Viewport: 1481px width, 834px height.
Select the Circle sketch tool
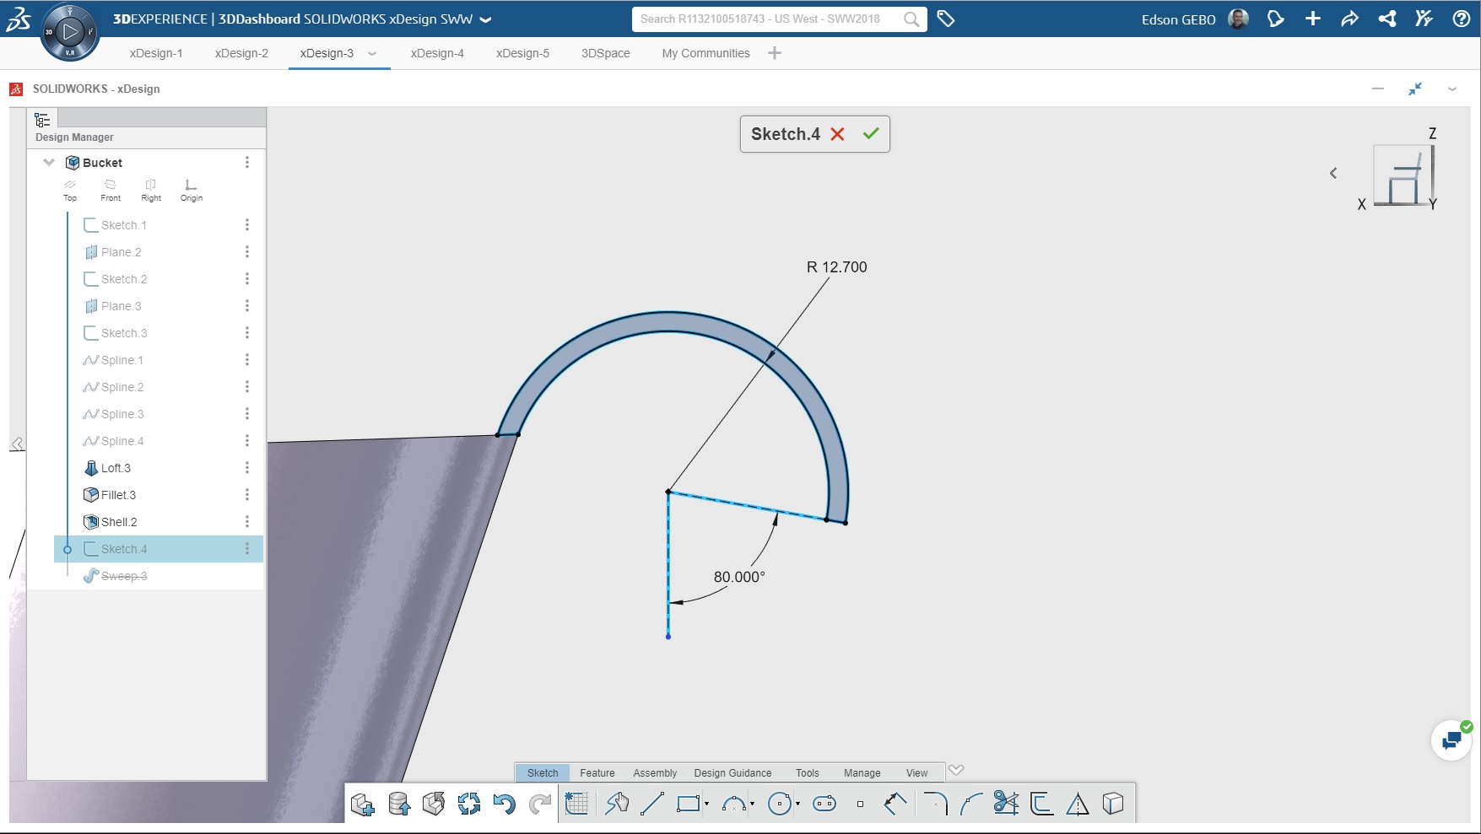point(778,804)
